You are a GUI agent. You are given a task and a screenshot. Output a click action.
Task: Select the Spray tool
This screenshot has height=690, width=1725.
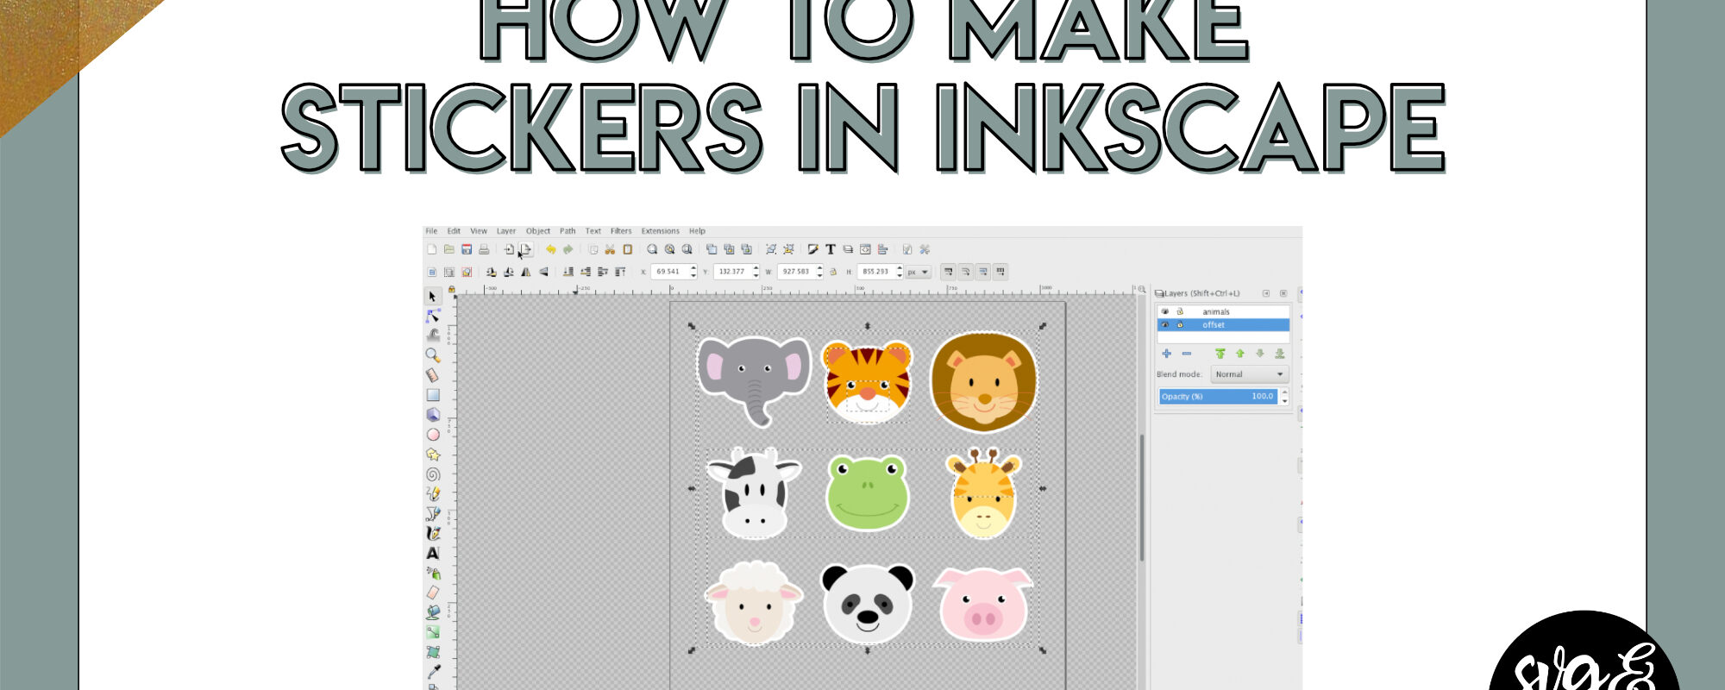pos(433,574)
